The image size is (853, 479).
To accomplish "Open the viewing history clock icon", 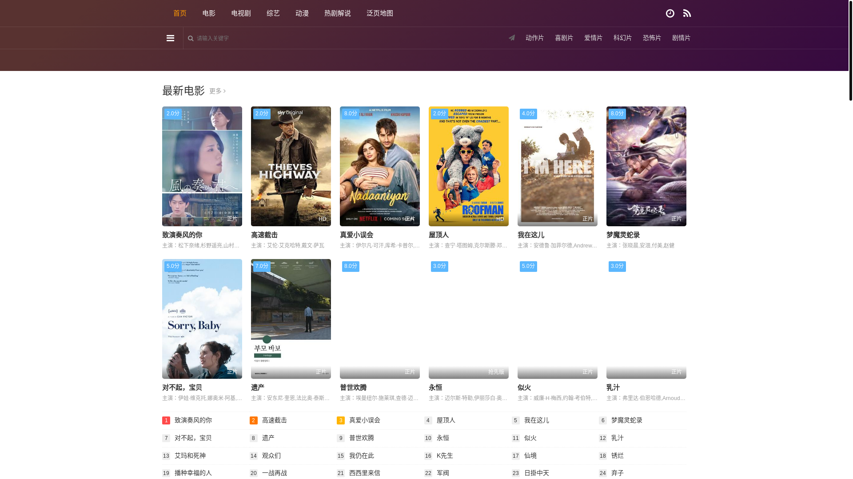I will click(x=670, y=13).
